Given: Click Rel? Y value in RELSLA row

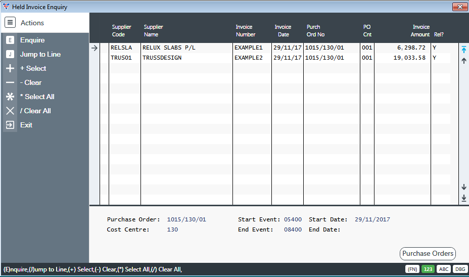Looking at the screenshot, I should [434, 48].
